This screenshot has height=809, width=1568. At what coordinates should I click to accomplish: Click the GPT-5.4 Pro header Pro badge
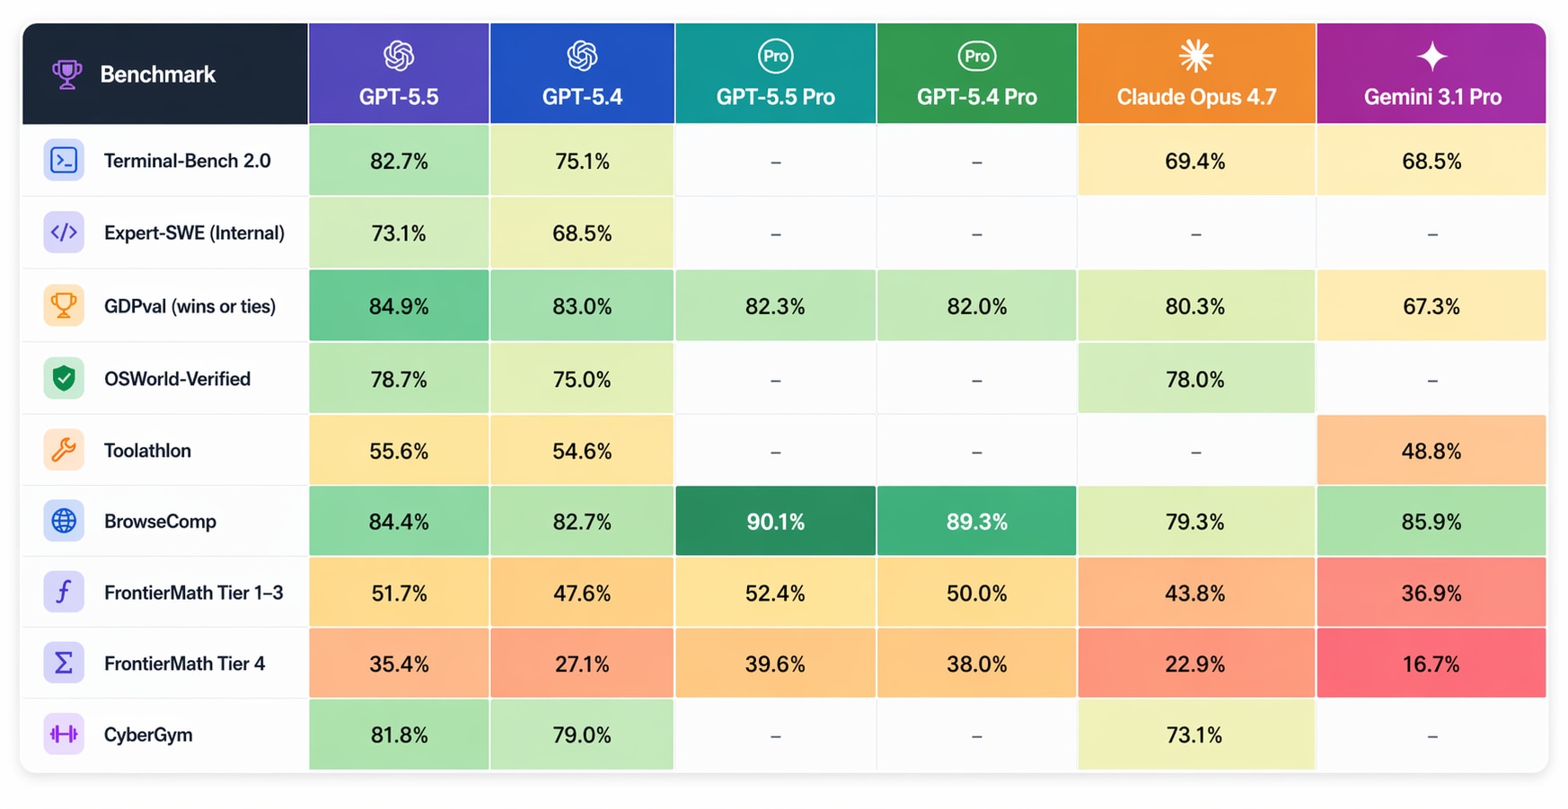point(976,57)
